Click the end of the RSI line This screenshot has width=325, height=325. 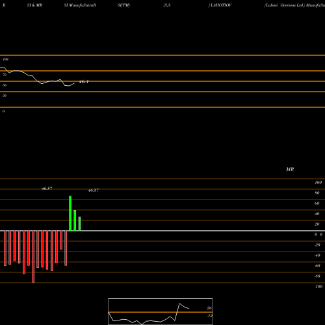pos(74,83)
